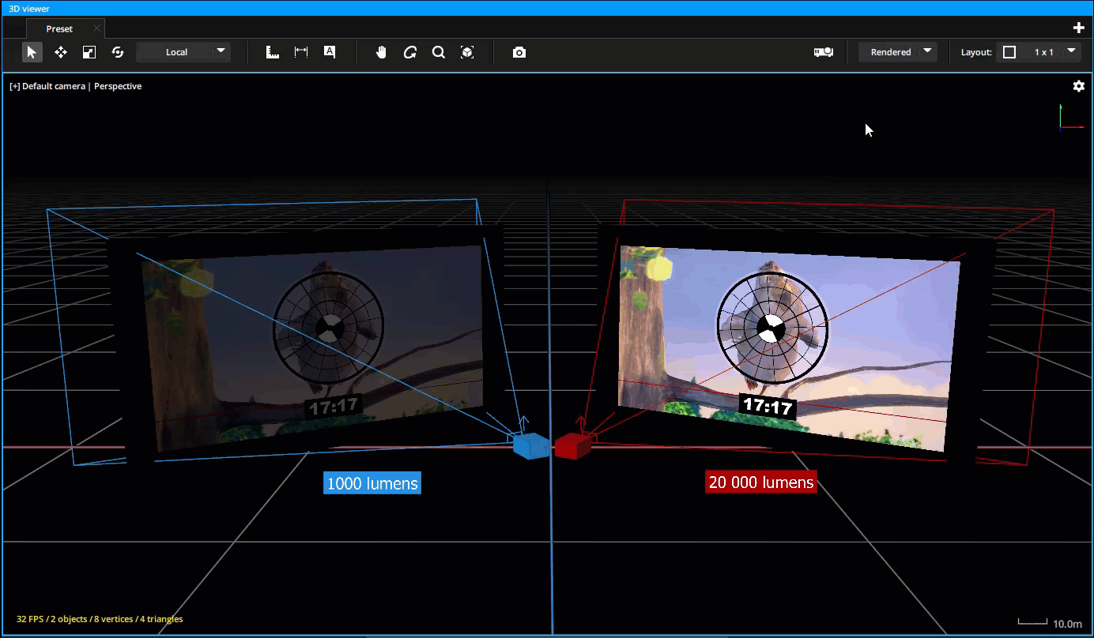Open the viewport settings gear

point(1079,86)
